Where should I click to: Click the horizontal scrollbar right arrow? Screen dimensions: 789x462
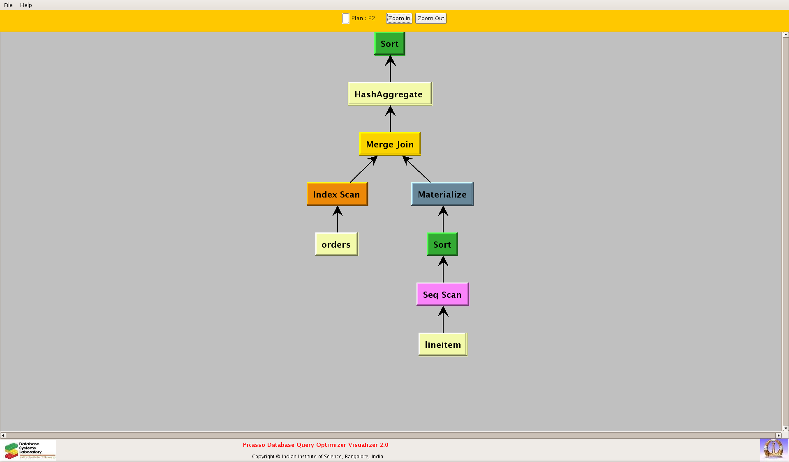click(x=778, y=435)
